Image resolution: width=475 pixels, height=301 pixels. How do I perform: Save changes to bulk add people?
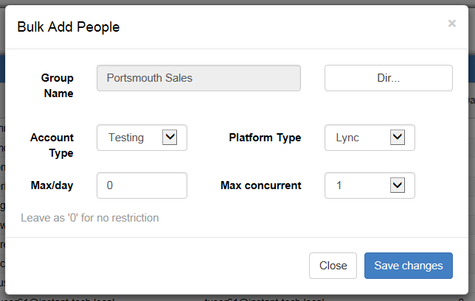point(409,266)
